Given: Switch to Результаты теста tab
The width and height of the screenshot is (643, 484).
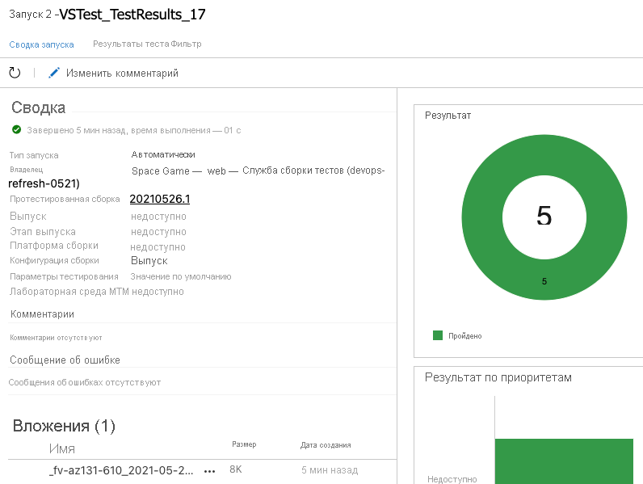Looking at the screenshot, I should tap(131, 44).
